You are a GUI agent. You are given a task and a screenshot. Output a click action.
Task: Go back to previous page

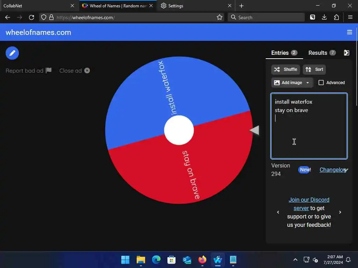[8, 17]
